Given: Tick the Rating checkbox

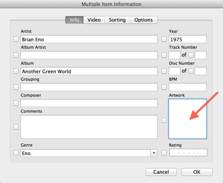Looking at the screenshot, I should [164, 153].
